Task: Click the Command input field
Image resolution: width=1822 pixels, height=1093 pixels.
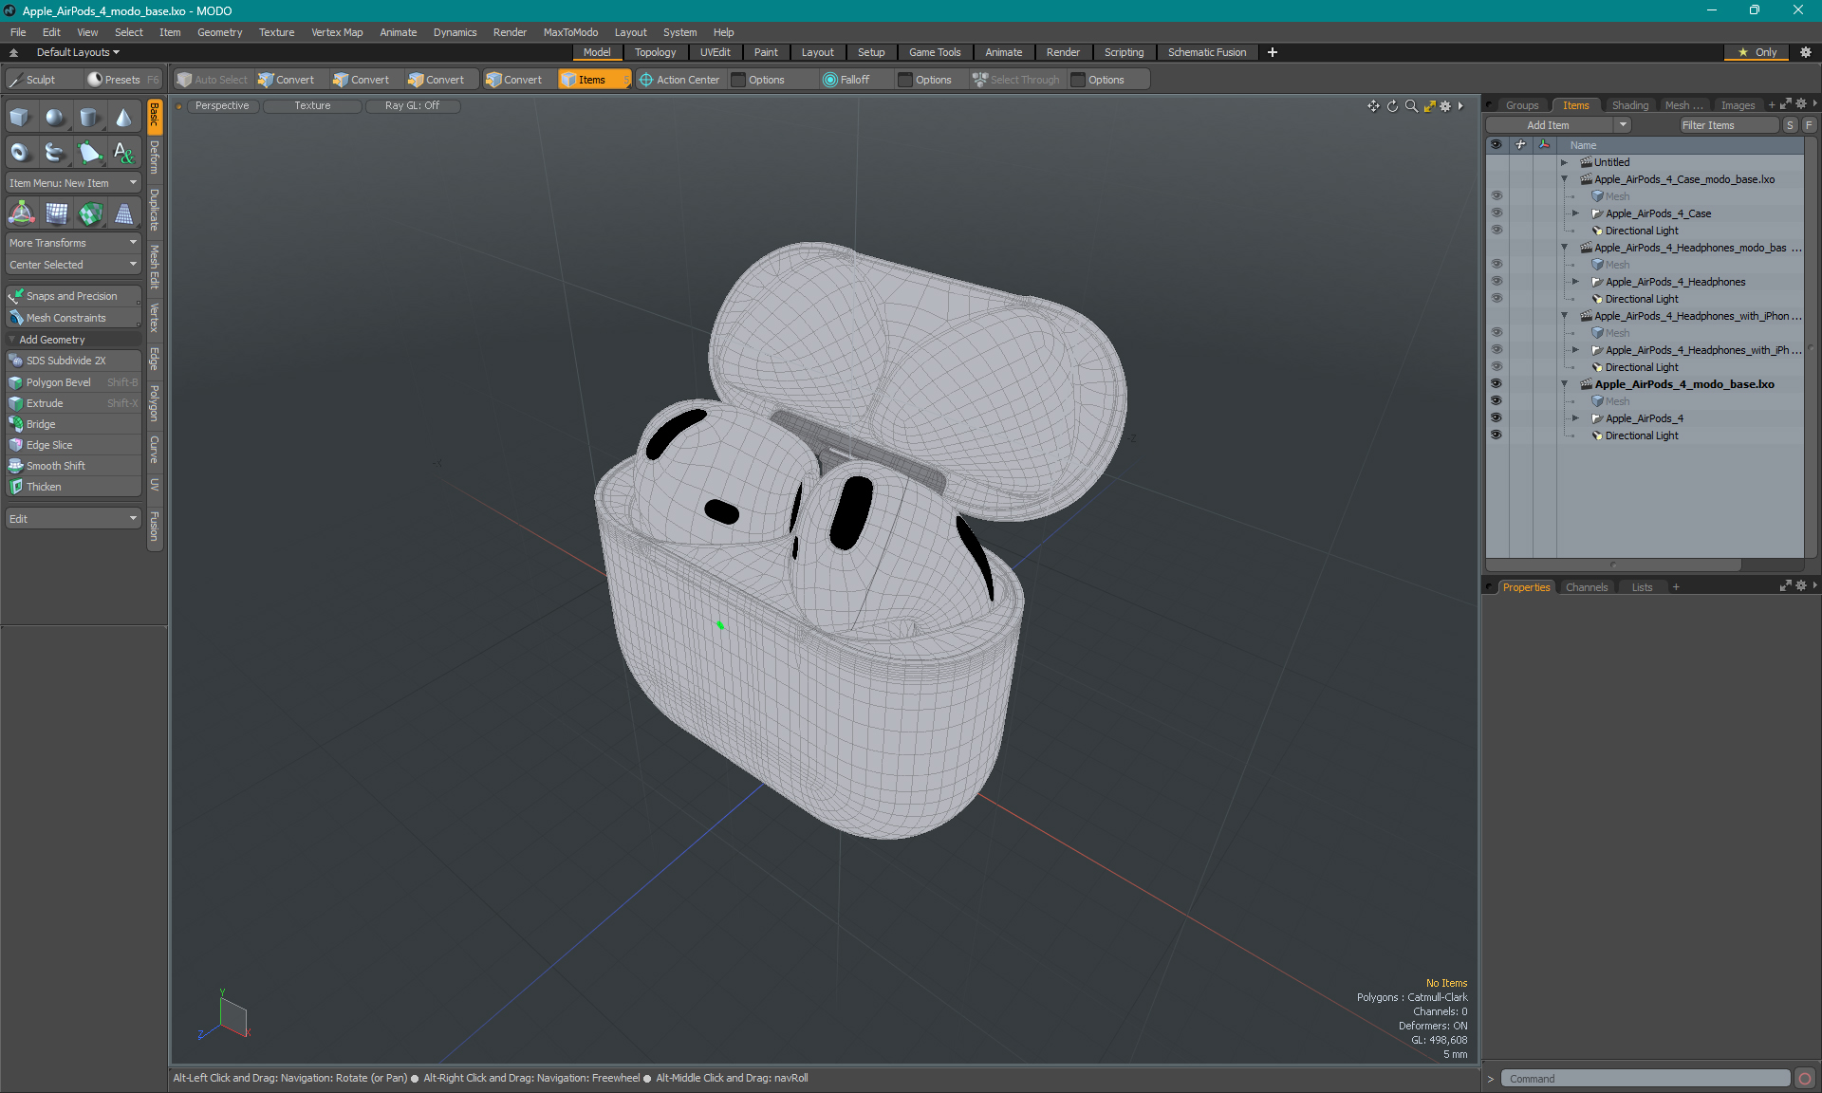Action: 1645,1079
